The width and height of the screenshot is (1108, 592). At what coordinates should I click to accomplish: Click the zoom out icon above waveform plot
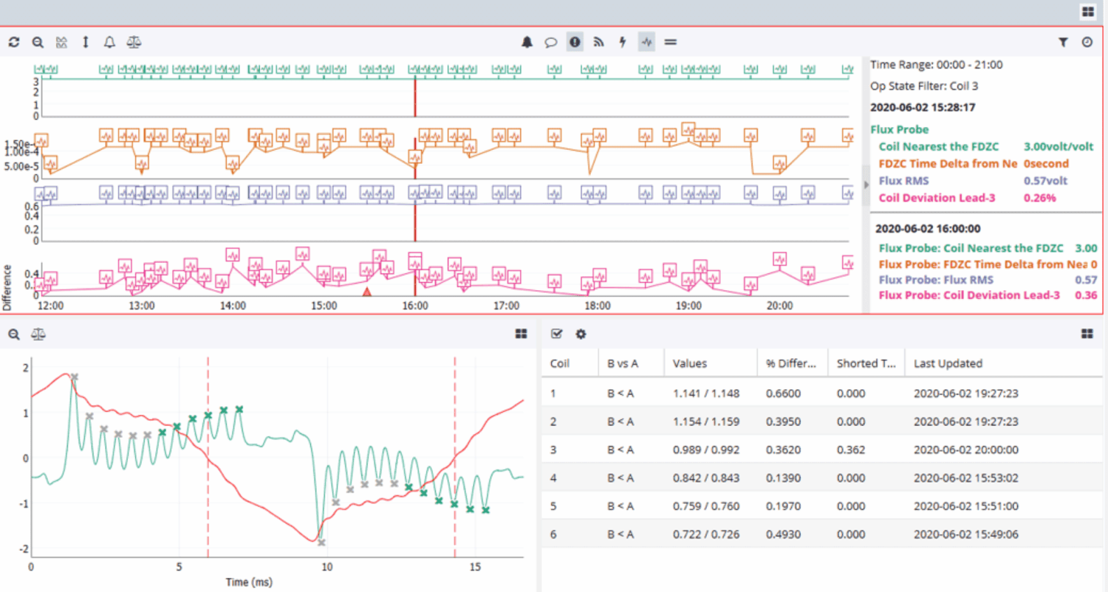[14, 334]
